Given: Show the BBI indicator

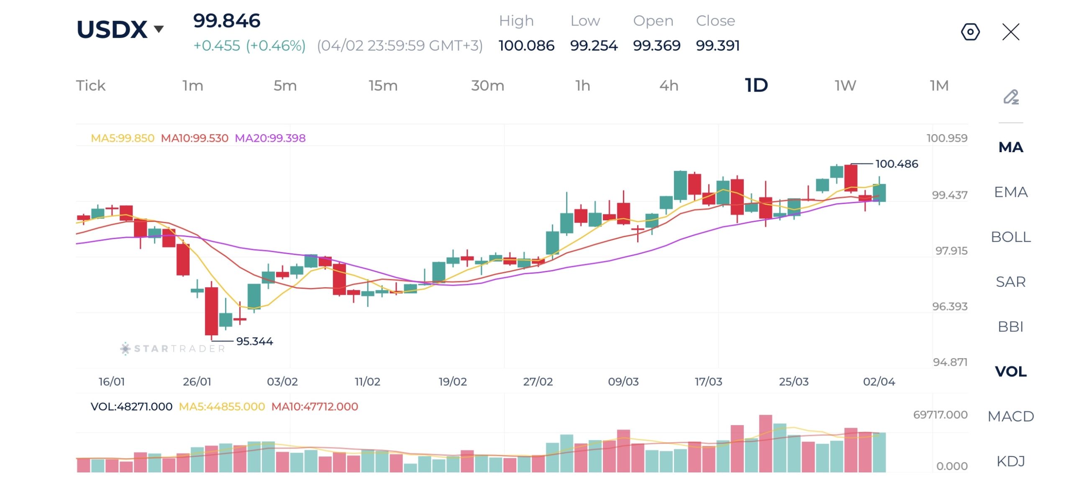Looking at the screenshot, I should (1011, 326).
